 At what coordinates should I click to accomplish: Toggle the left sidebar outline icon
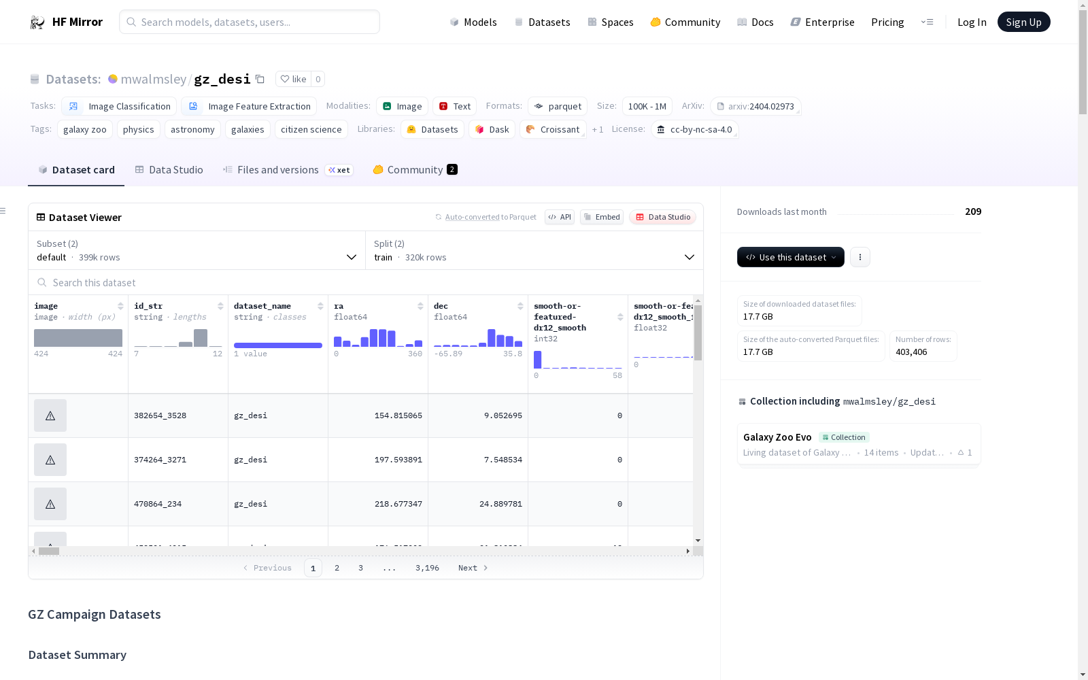pyautogui.click(x=3, y=211)
